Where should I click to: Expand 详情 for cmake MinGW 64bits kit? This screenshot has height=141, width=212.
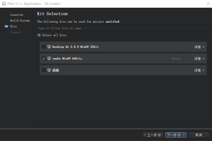coord(199,59)
